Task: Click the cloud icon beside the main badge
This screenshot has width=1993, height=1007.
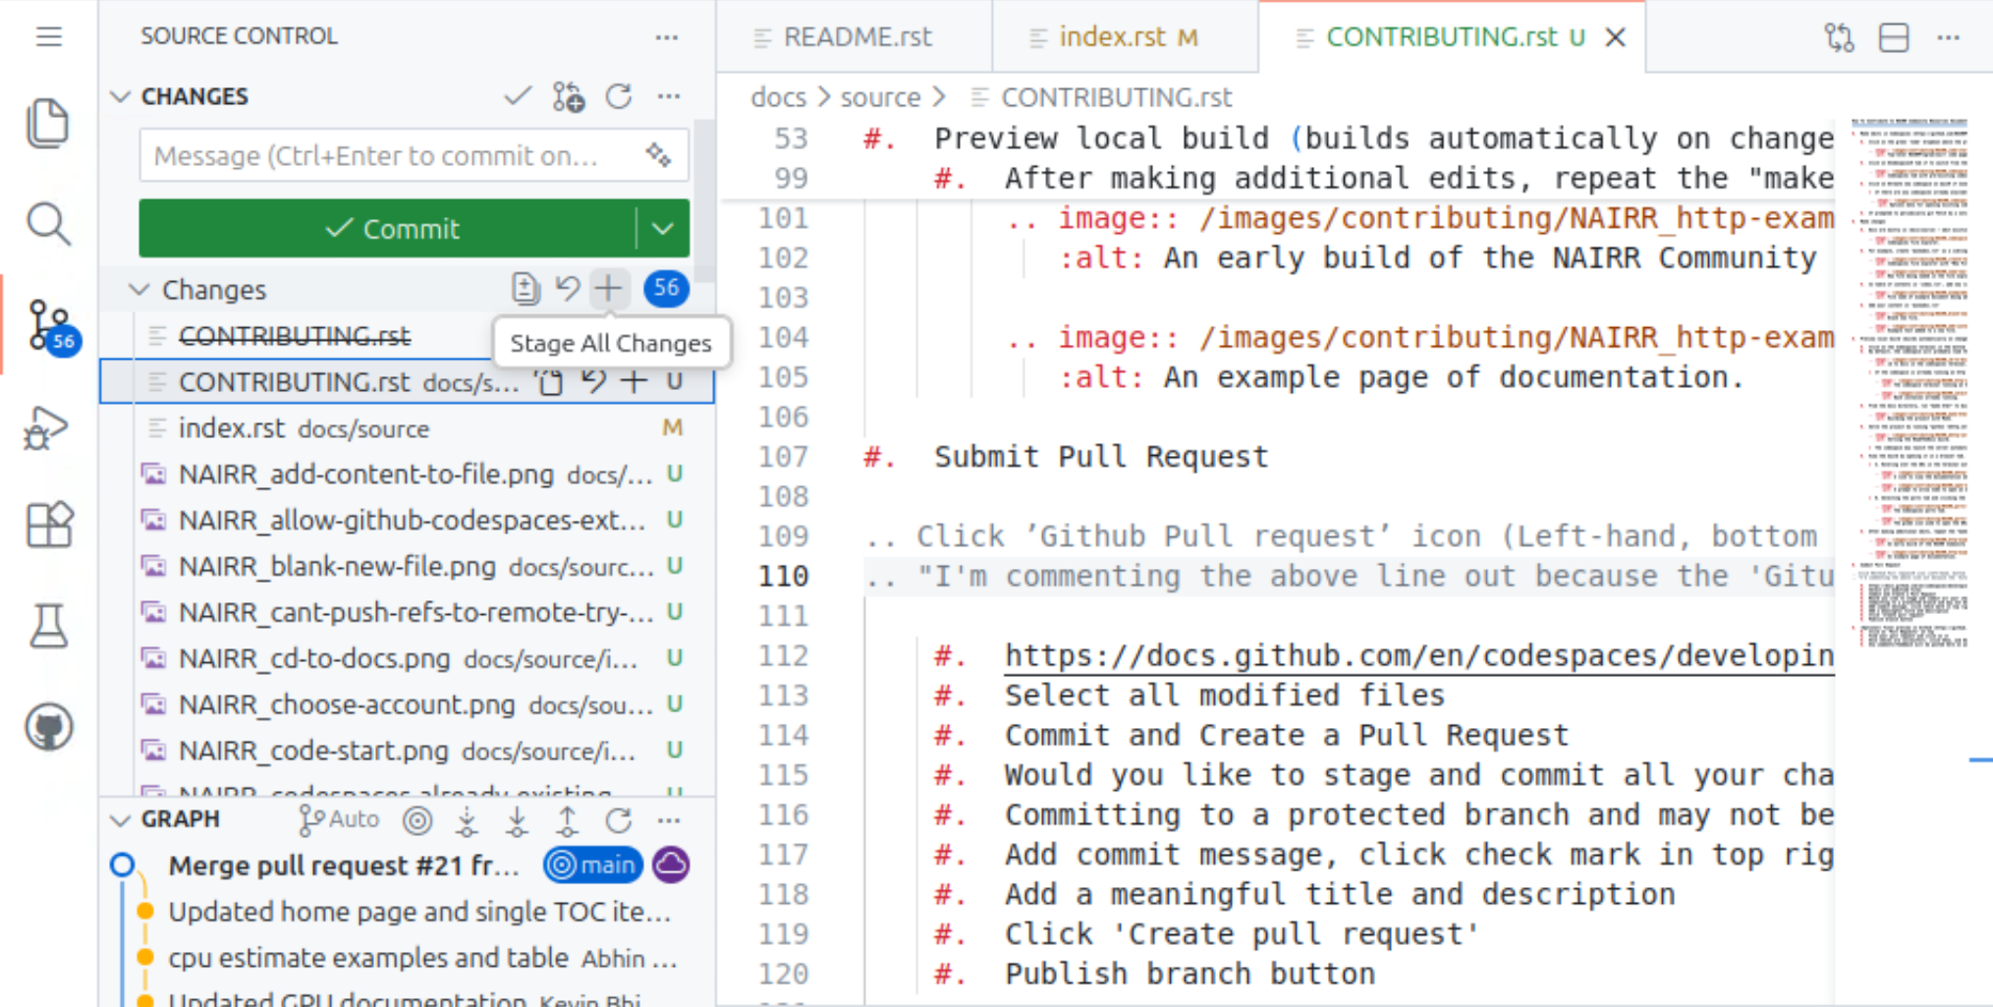Action: [671, 865]
